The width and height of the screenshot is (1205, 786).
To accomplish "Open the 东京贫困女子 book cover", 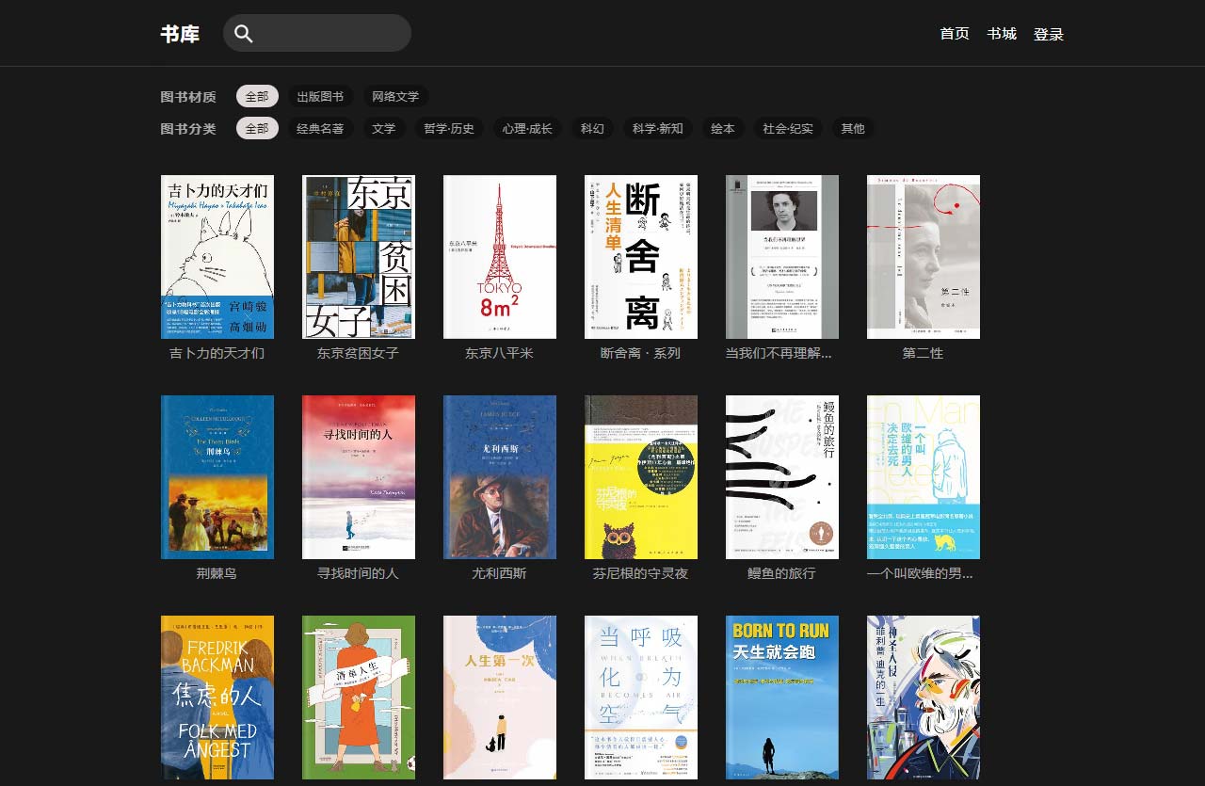I will click(359, 257).
